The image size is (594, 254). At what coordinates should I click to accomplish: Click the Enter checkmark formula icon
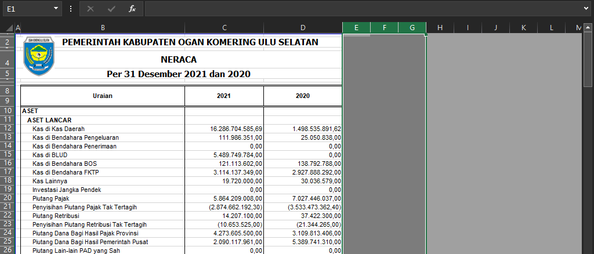pos(111,9)
